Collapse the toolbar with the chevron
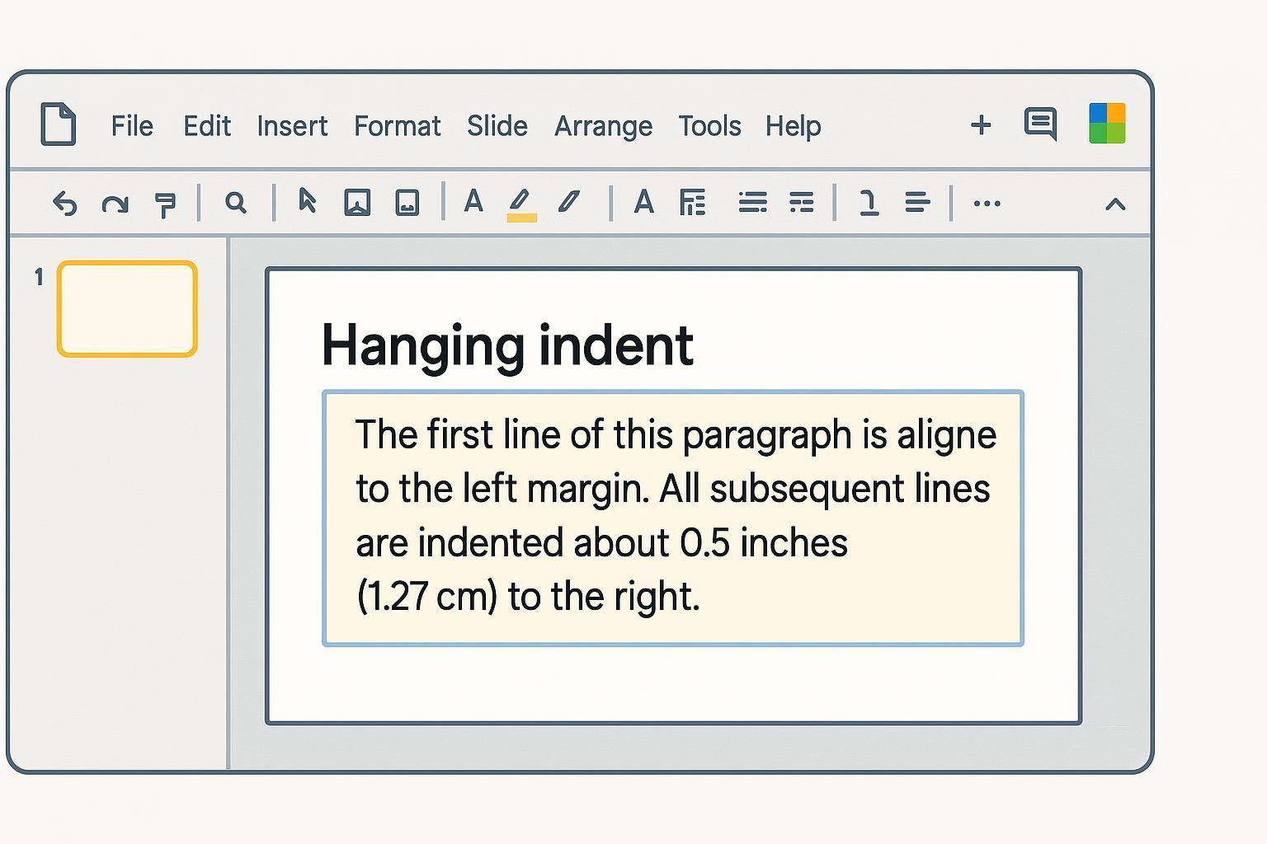 [x=1115, y=204]
